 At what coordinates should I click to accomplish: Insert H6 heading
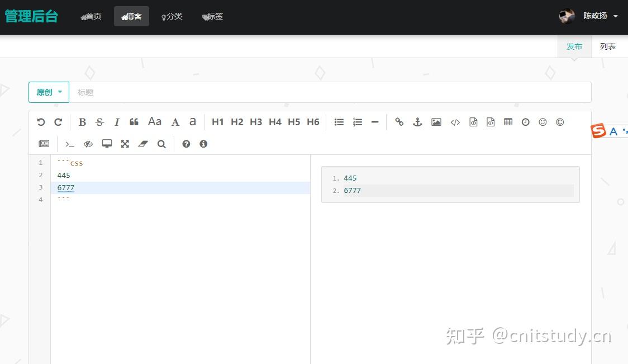point(313,122)
